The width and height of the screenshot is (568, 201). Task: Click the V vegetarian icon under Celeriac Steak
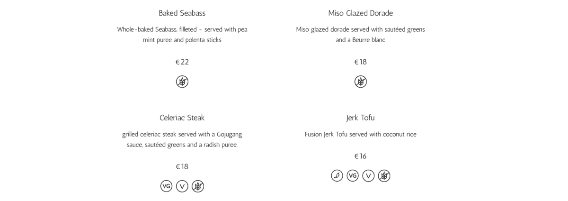pos(182,186)
